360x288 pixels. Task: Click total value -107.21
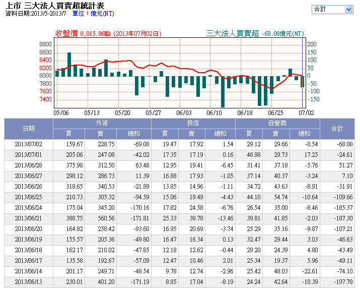343,229
